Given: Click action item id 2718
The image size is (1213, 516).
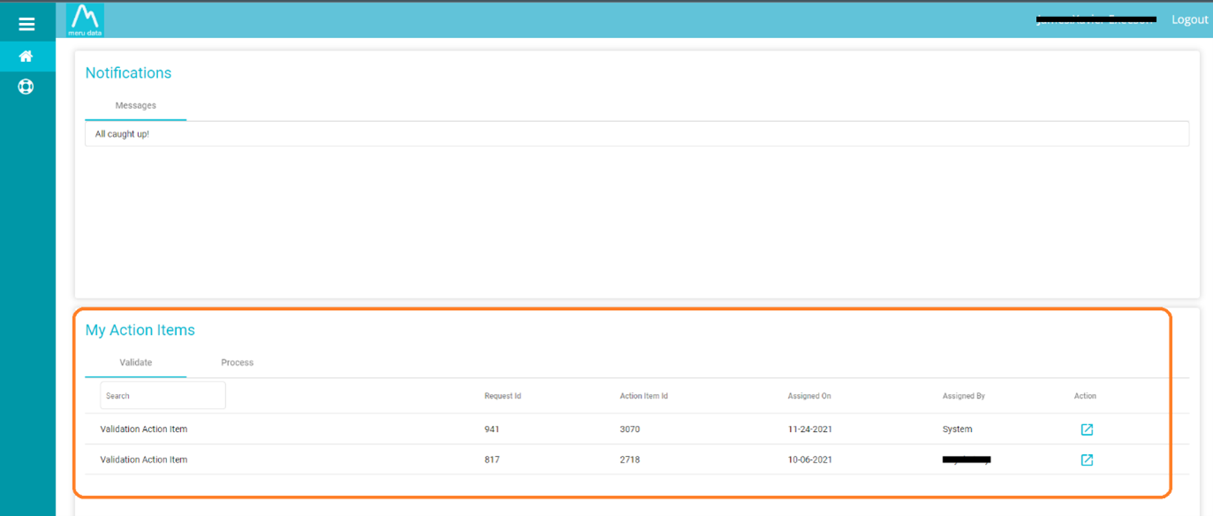Looking at the screenshot, I should [630, 459].
